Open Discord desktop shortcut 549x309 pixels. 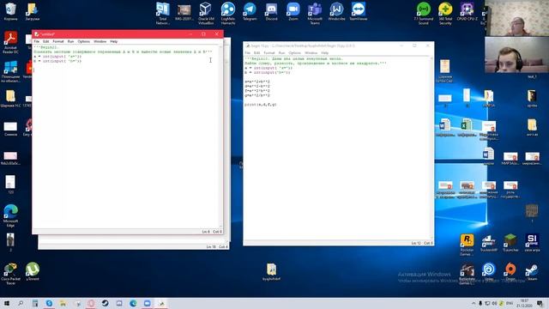click(x=271, y=11)
